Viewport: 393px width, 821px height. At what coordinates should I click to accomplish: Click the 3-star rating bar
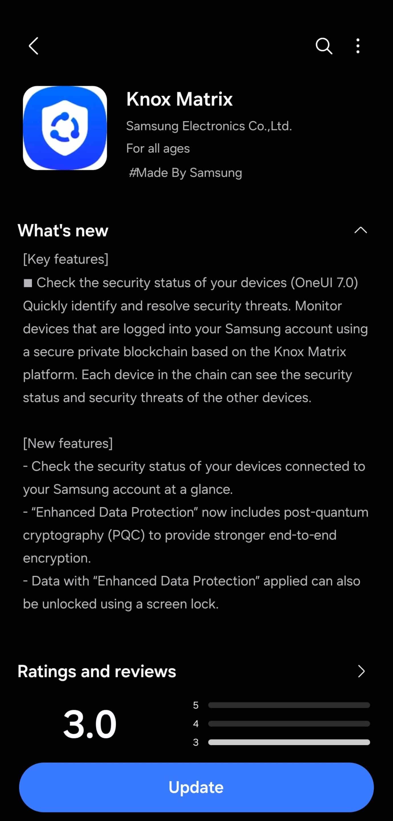tap(289, 742)
